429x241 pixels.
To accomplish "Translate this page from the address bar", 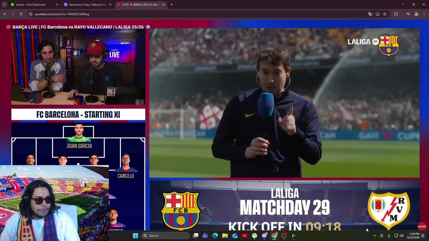I will [370, 14].
